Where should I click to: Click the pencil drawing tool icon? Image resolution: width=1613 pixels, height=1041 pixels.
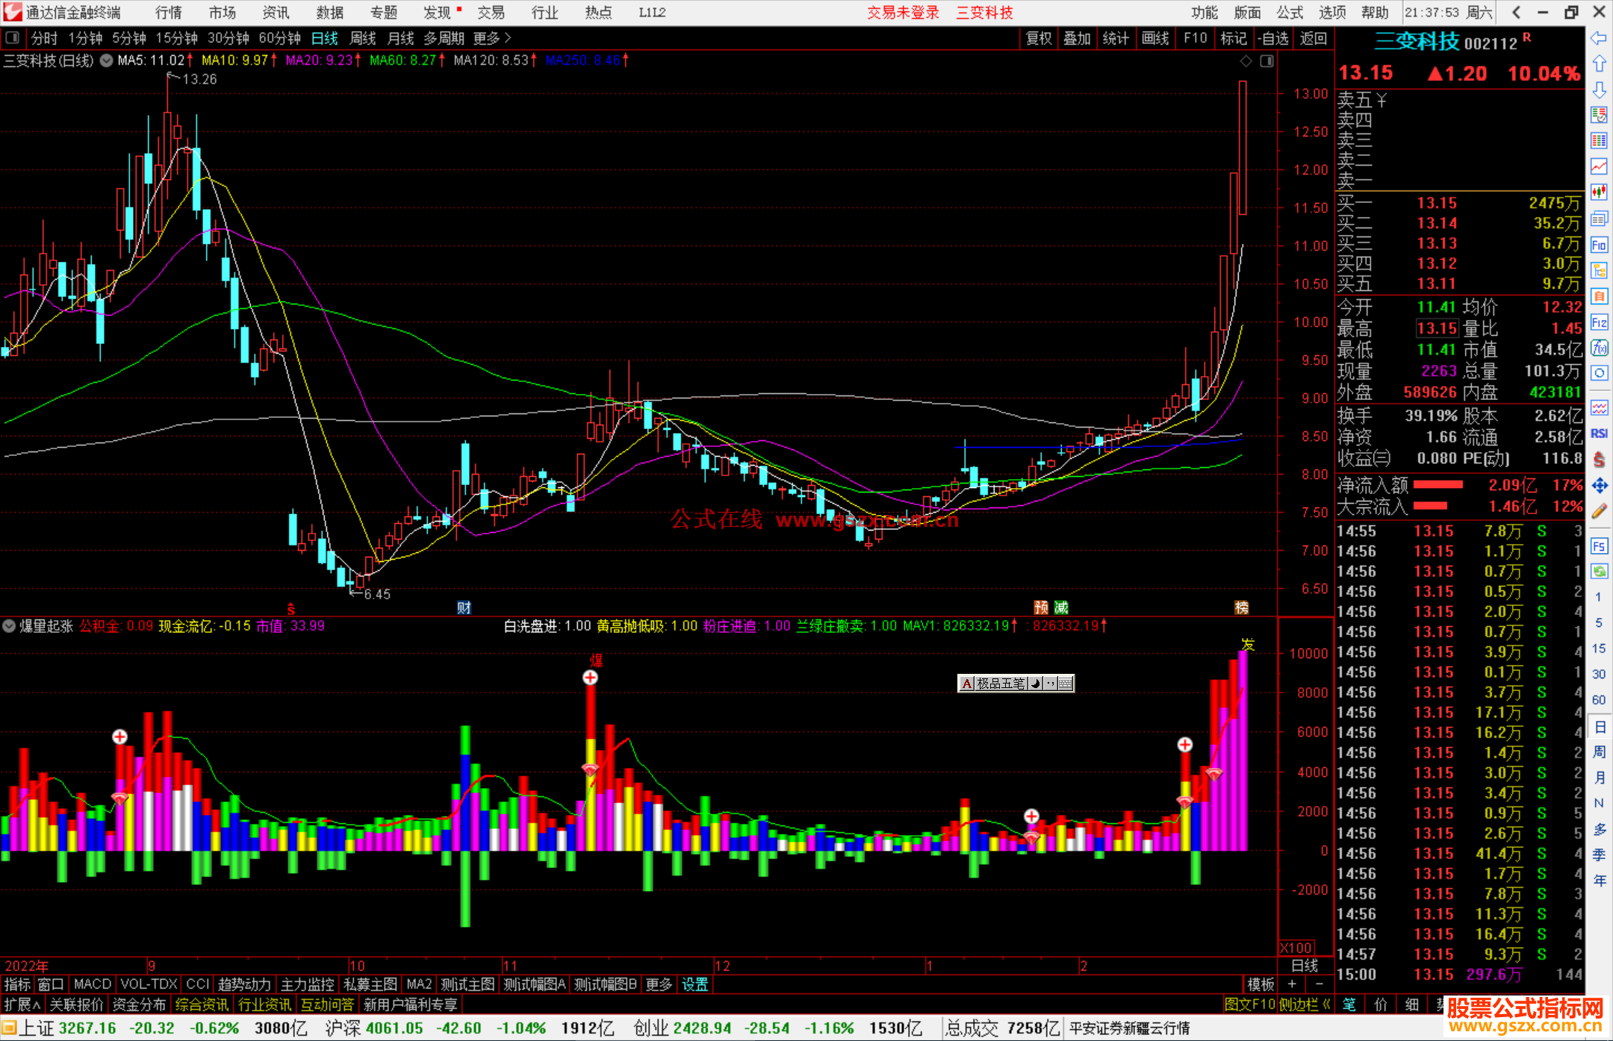[1599, 511]
